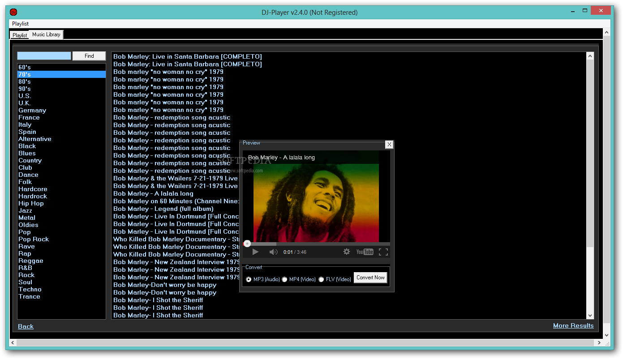Select the Pop Rock genre
This screenshot has height=359, width=623.
[61, 239]
